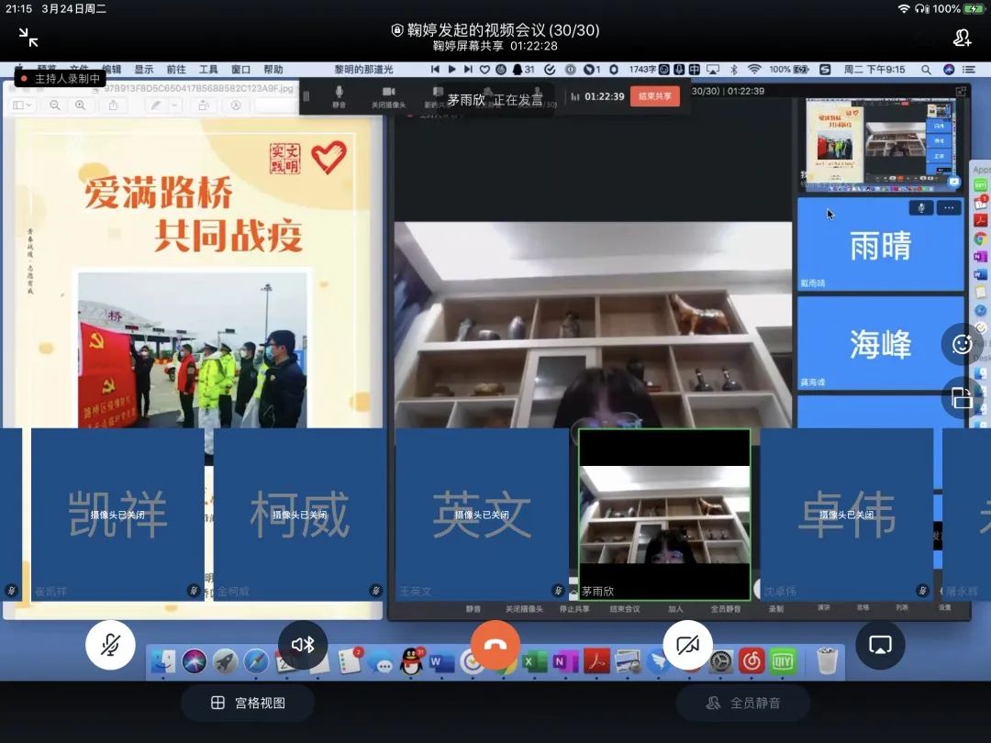Toggle the round white microphone mute button
The width and height of the screenshot is (991, 743).
[x=110, y=645]
